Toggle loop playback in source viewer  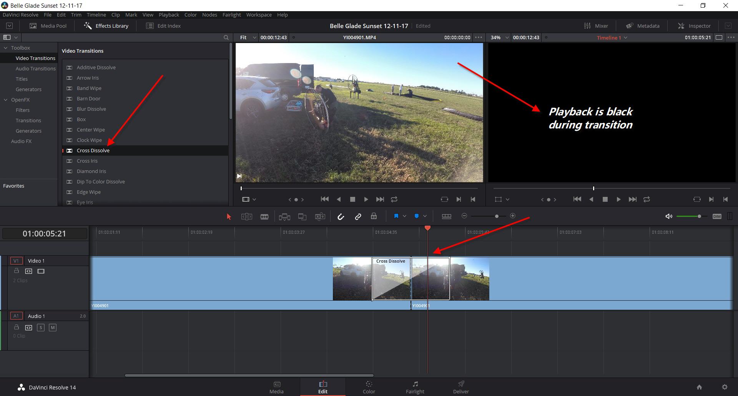(x=394, y=199)
